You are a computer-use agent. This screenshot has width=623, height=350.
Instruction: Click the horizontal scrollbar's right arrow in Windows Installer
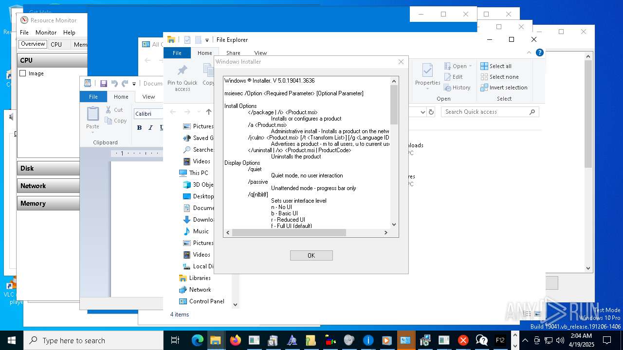(385, 232)
